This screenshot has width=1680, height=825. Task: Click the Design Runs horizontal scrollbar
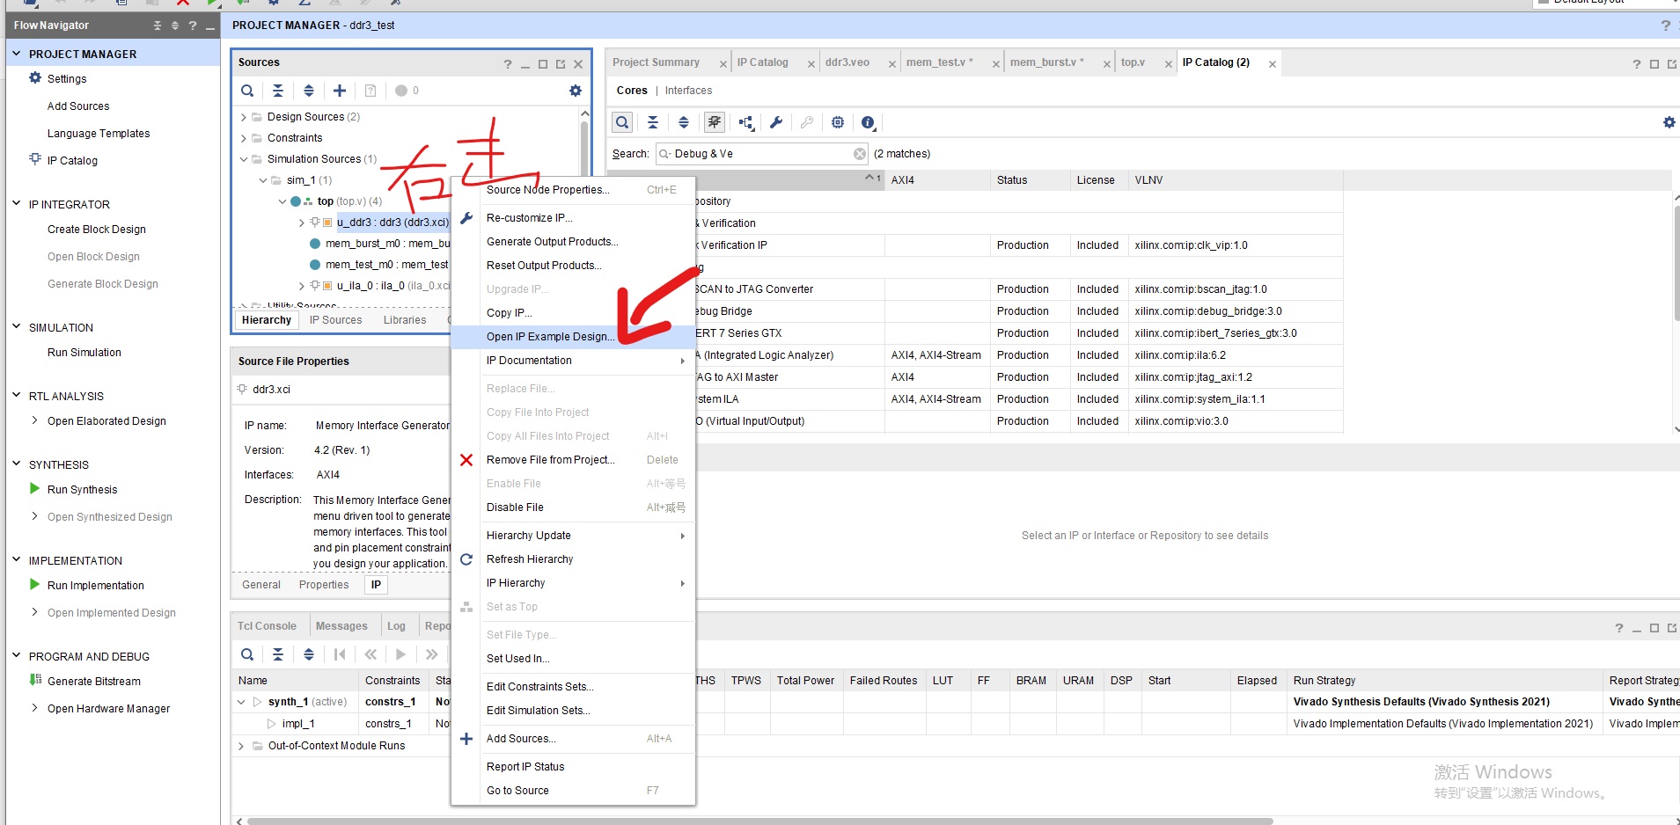759,821
